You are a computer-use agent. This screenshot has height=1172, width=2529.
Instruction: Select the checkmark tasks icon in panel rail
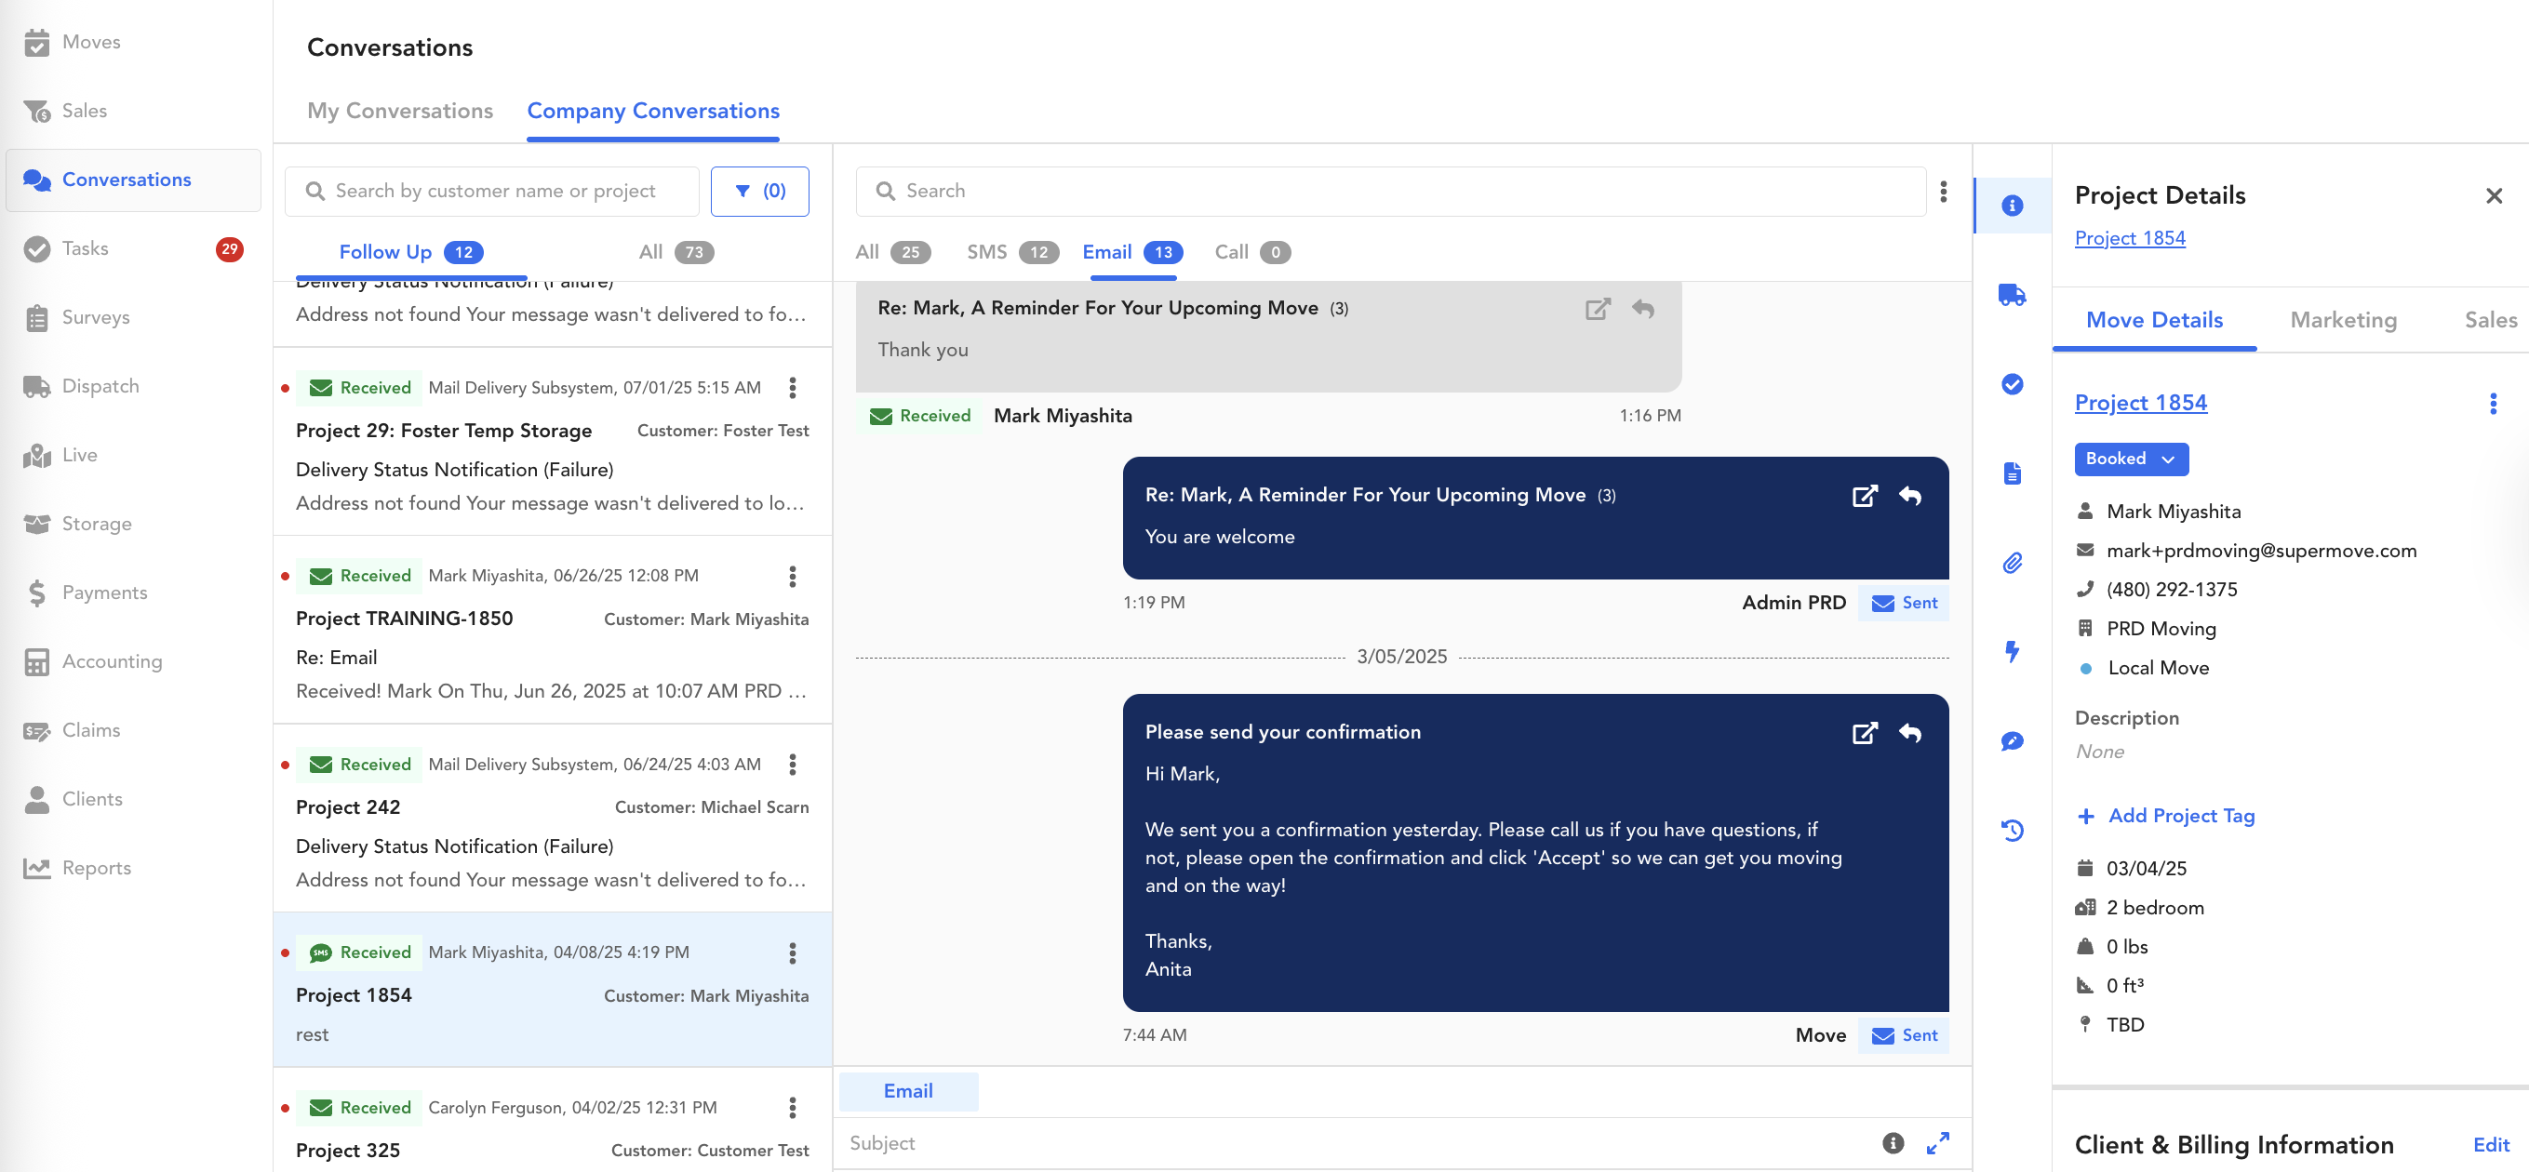click(x=2012, y=384)
